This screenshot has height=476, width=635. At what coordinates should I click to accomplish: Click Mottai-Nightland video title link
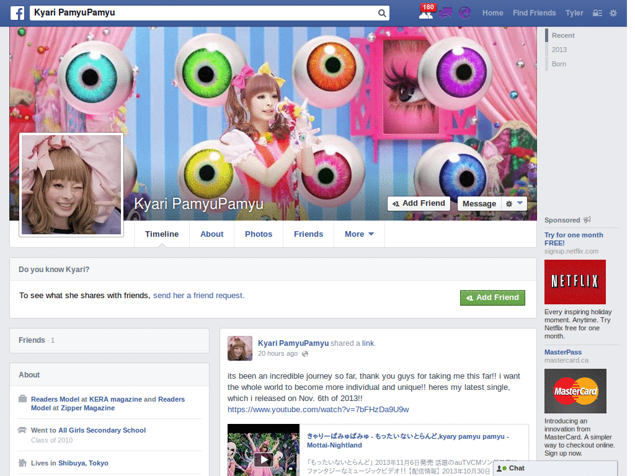[x=408, y=441]
